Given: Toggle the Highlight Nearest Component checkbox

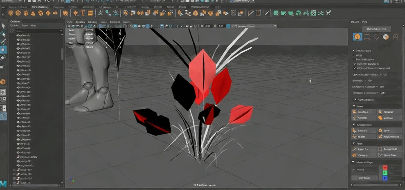Looking at the screenshot, I should point(354,69).
